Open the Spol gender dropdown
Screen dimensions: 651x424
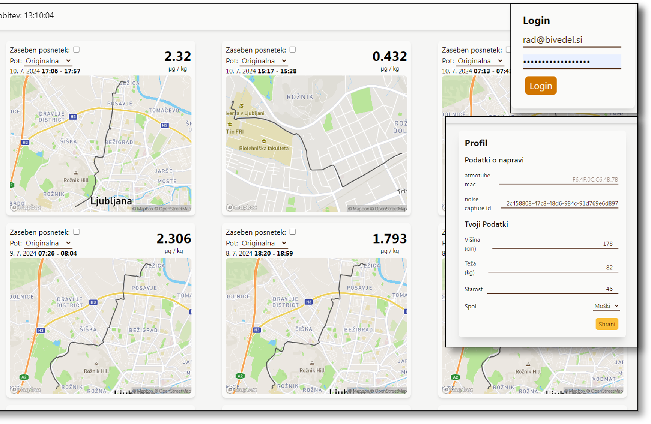click(x=606, y=306)
